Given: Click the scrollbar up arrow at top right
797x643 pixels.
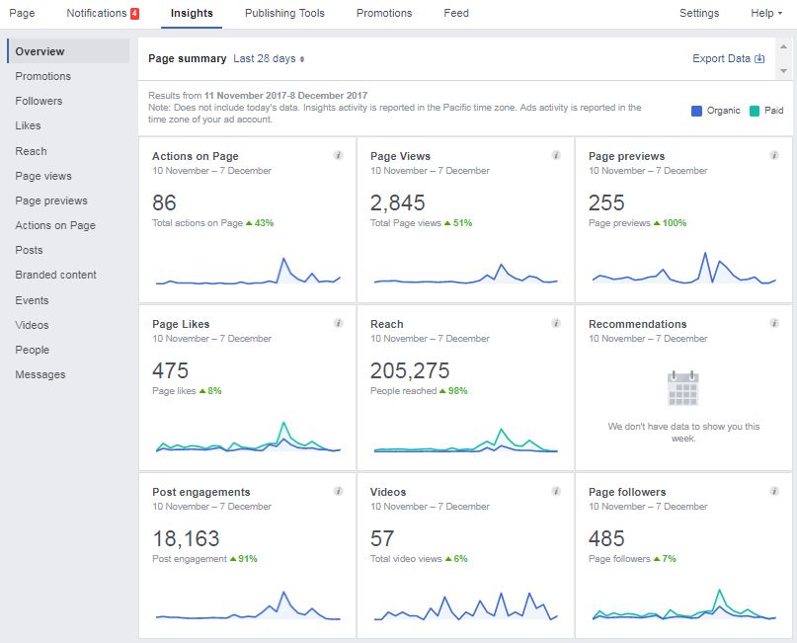Looking at the screenshot, I should (x=783, y=46).
